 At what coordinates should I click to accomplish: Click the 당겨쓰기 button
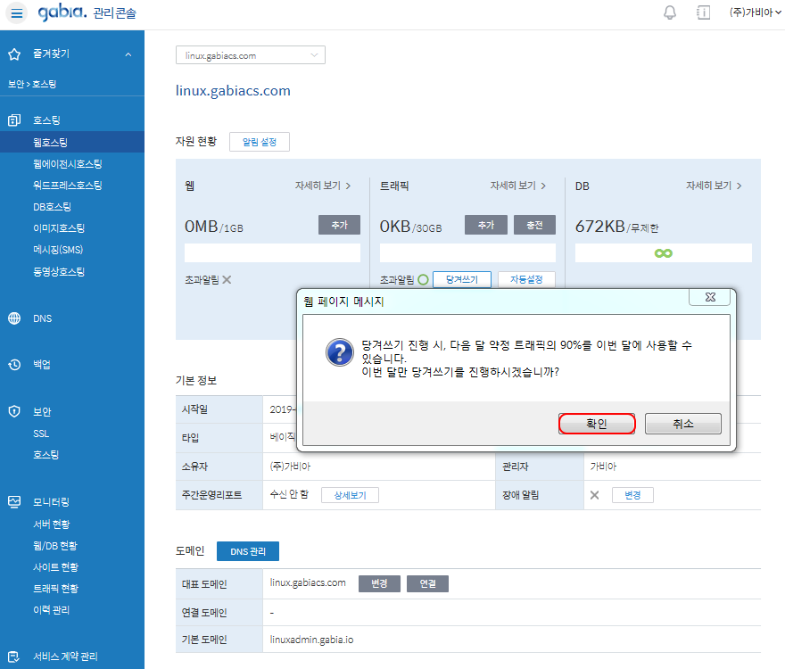pos(461,279)
